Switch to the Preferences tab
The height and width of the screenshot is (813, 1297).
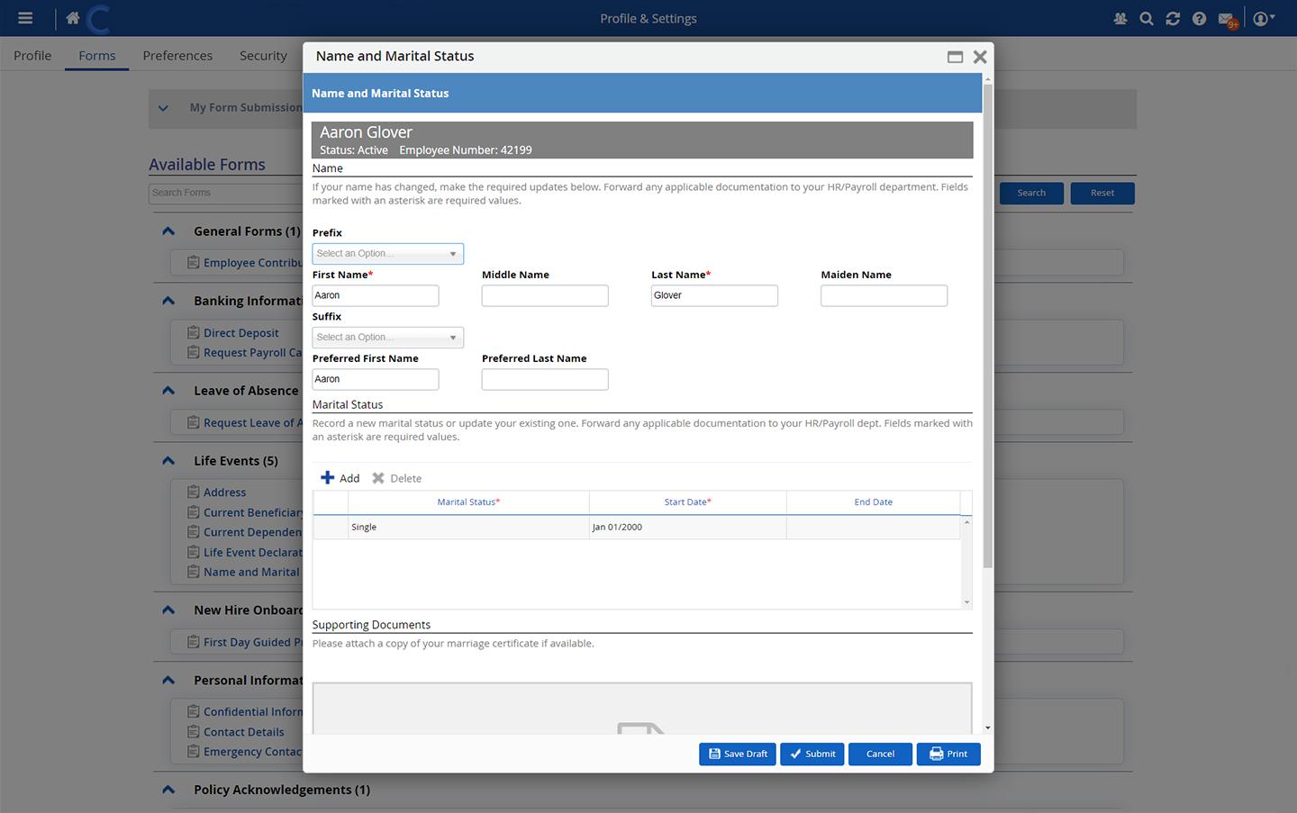tap(177, 56)
